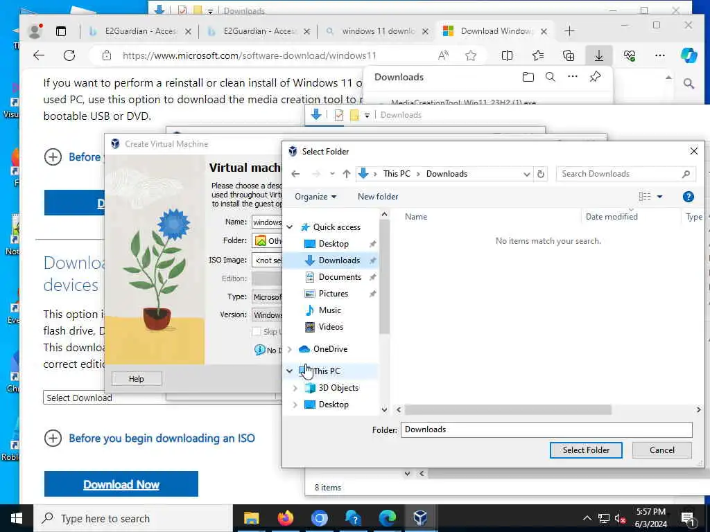
Task: Create New folder in dialog
Action: (378, 197)
